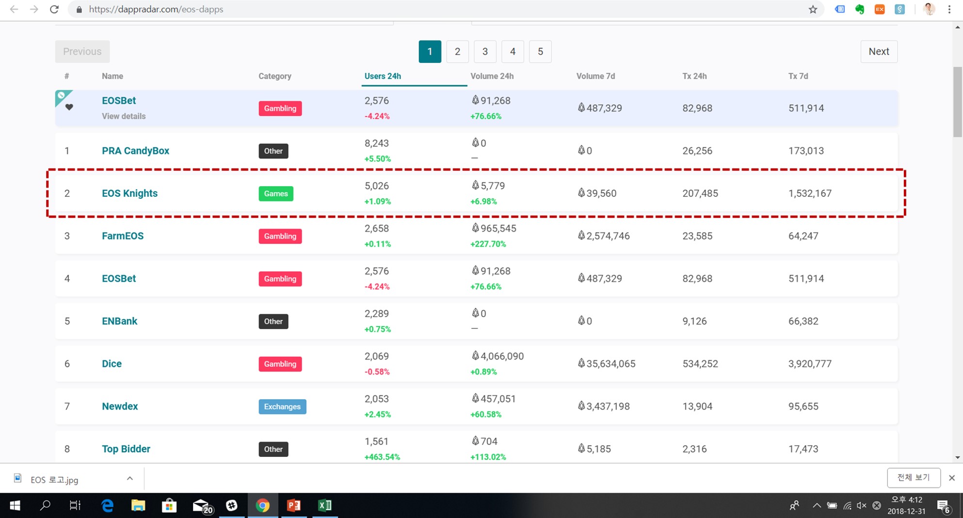Bookmark this page with the star icon

813,9
